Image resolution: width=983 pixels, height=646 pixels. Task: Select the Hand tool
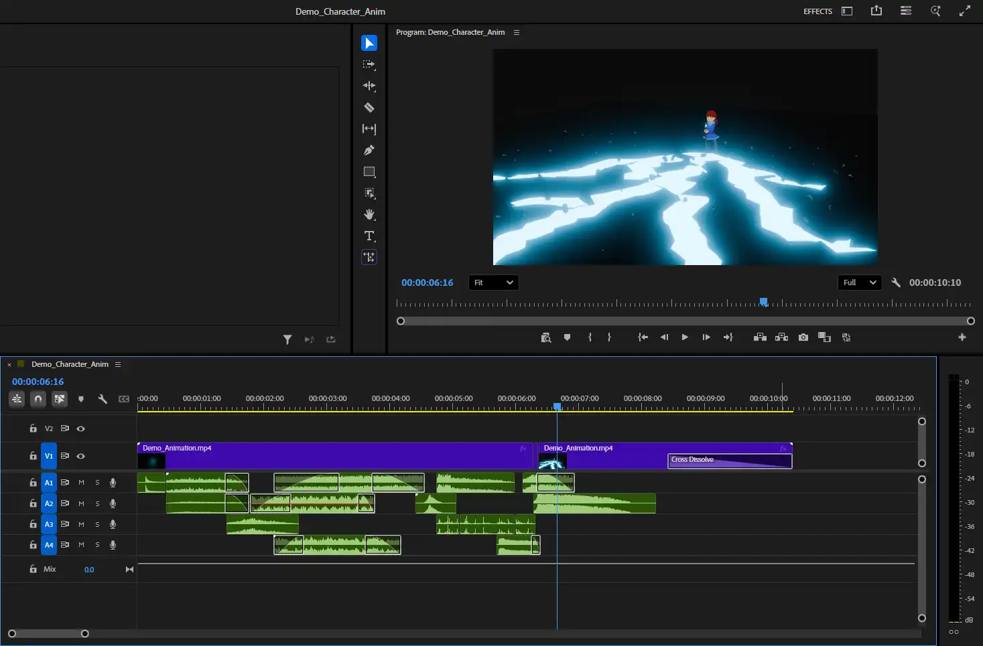(369, 215)
